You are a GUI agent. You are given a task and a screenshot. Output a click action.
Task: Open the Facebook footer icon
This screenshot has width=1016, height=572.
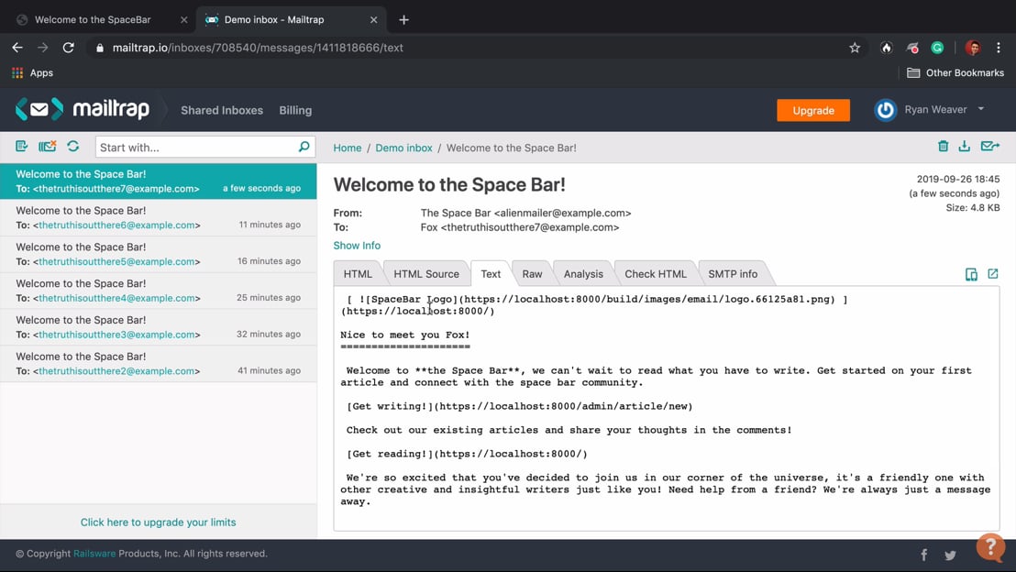[x=924, y=555]
